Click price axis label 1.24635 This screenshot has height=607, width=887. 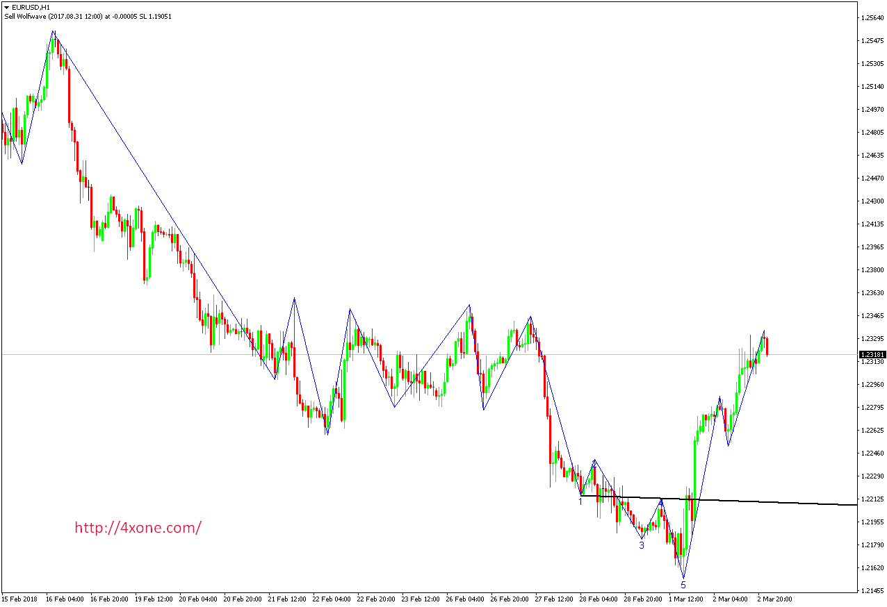[872, 155]
